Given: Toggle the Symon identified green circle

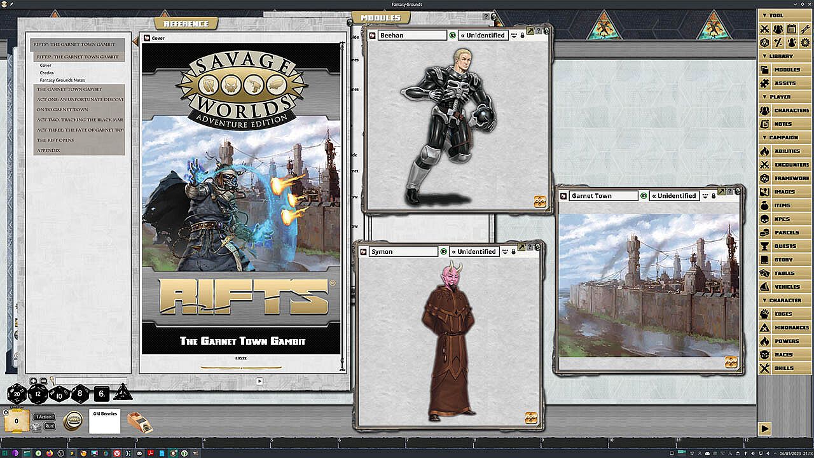Looking at the screenshot, I should click(x=444, y=251).
